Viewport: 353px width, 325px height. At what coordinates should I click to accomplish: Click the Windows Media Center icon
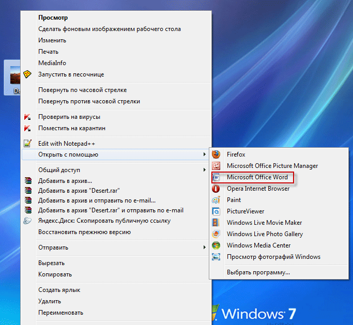[x=216, y=245]
